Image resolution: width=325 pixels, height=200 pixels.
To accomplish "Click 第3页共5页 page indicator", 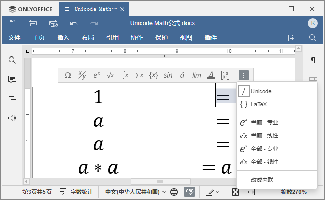I will point(37,192).
